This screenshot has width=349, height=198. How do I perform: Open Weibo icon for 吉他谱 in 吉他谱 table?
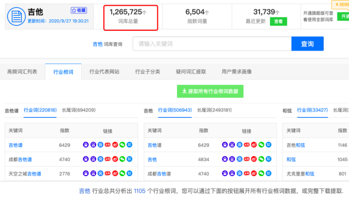point(115,145)
